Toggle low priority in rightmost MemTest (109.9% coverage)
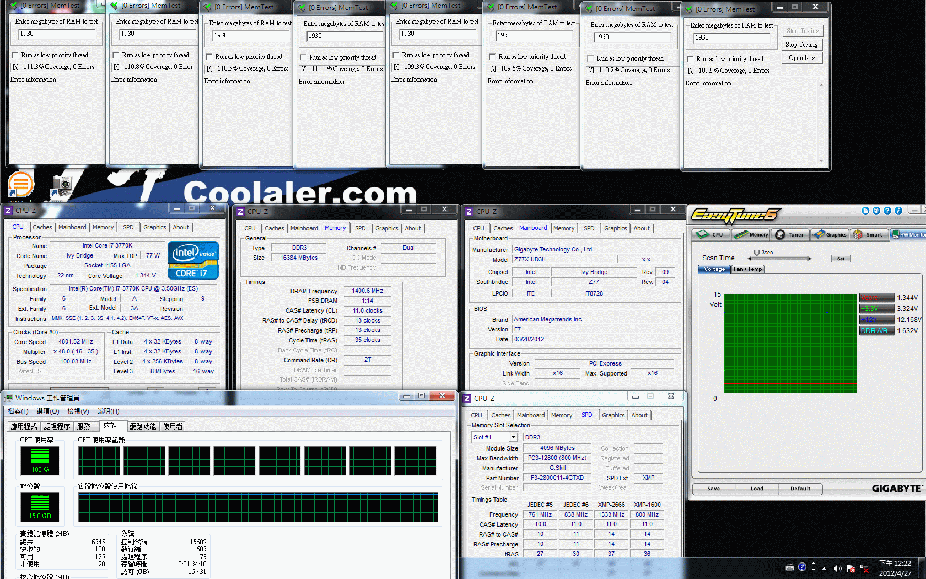The image size is (926, 579). pos(690,59)
